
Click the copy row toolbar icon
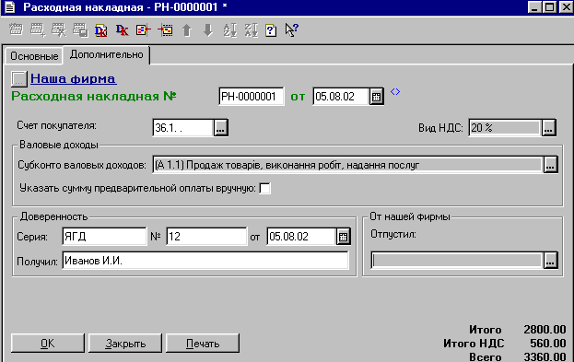80,30
